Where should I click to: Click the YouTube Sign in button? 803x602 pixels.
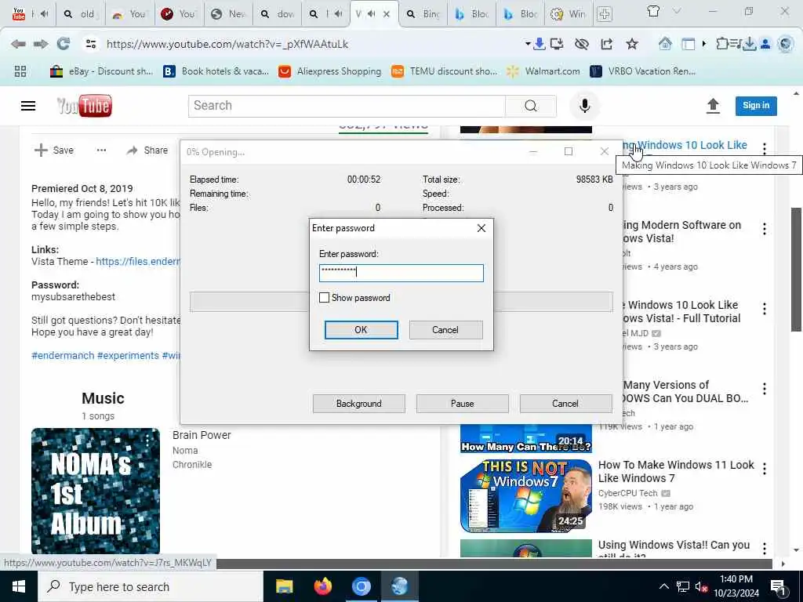tap(756, 106)
